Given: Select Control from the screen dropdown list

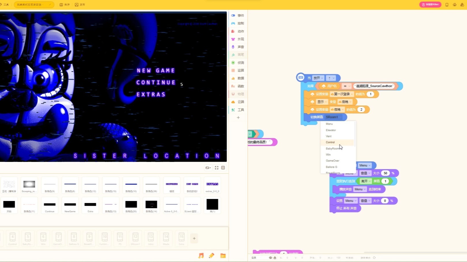Looking at the screenshot, I should (330, 142).
